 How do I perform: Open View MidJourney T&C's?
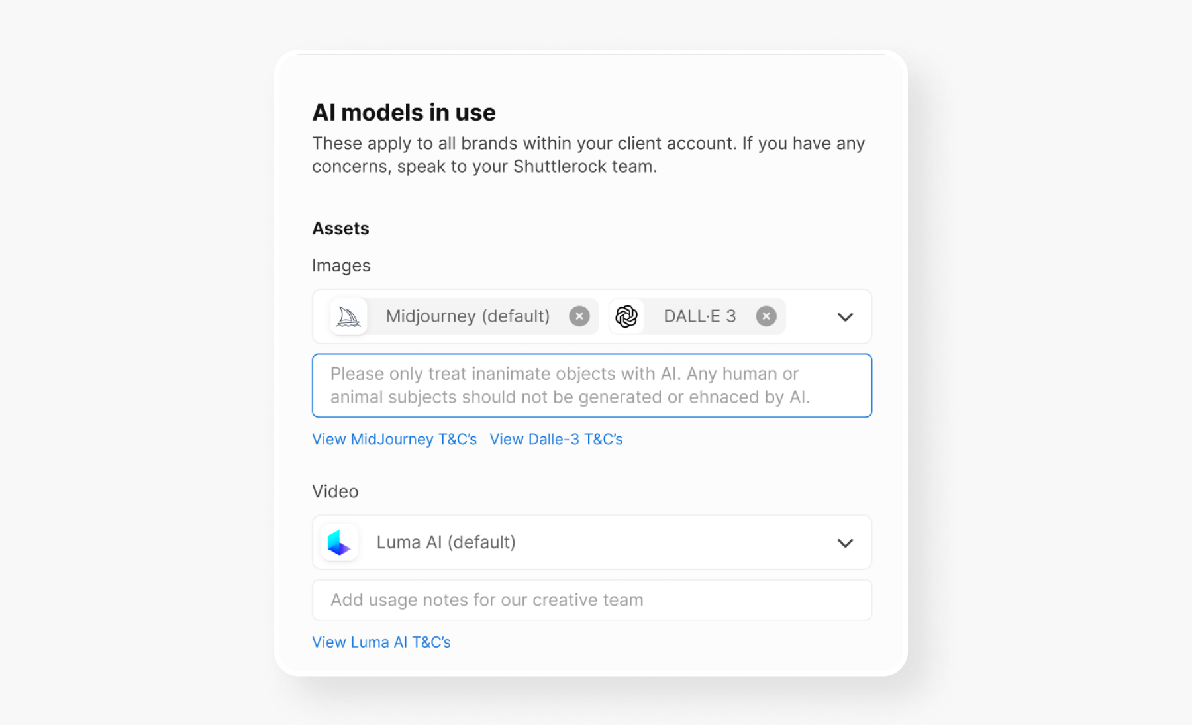point(394,439)
